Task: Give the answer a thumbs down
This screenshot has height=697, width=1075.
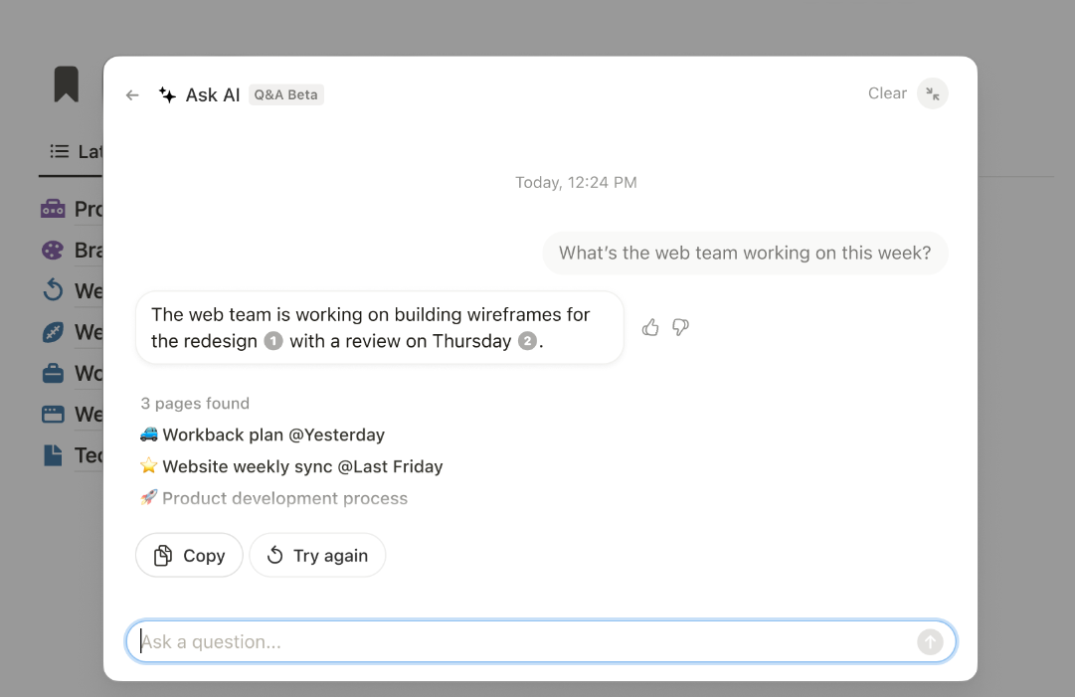Action: (680, 327)
